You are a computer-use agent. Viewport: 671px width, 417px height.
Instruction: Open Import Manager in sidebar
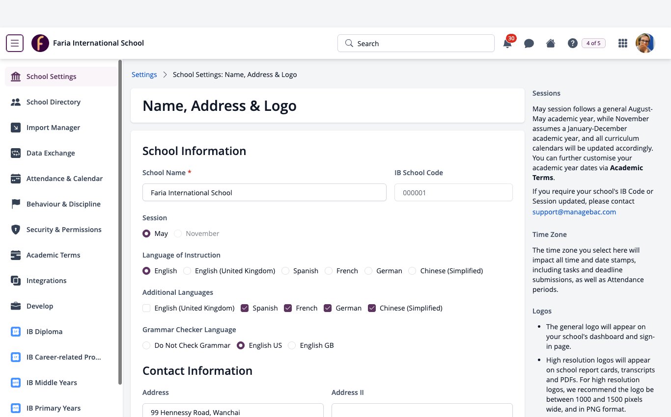(x=61, y=128)
